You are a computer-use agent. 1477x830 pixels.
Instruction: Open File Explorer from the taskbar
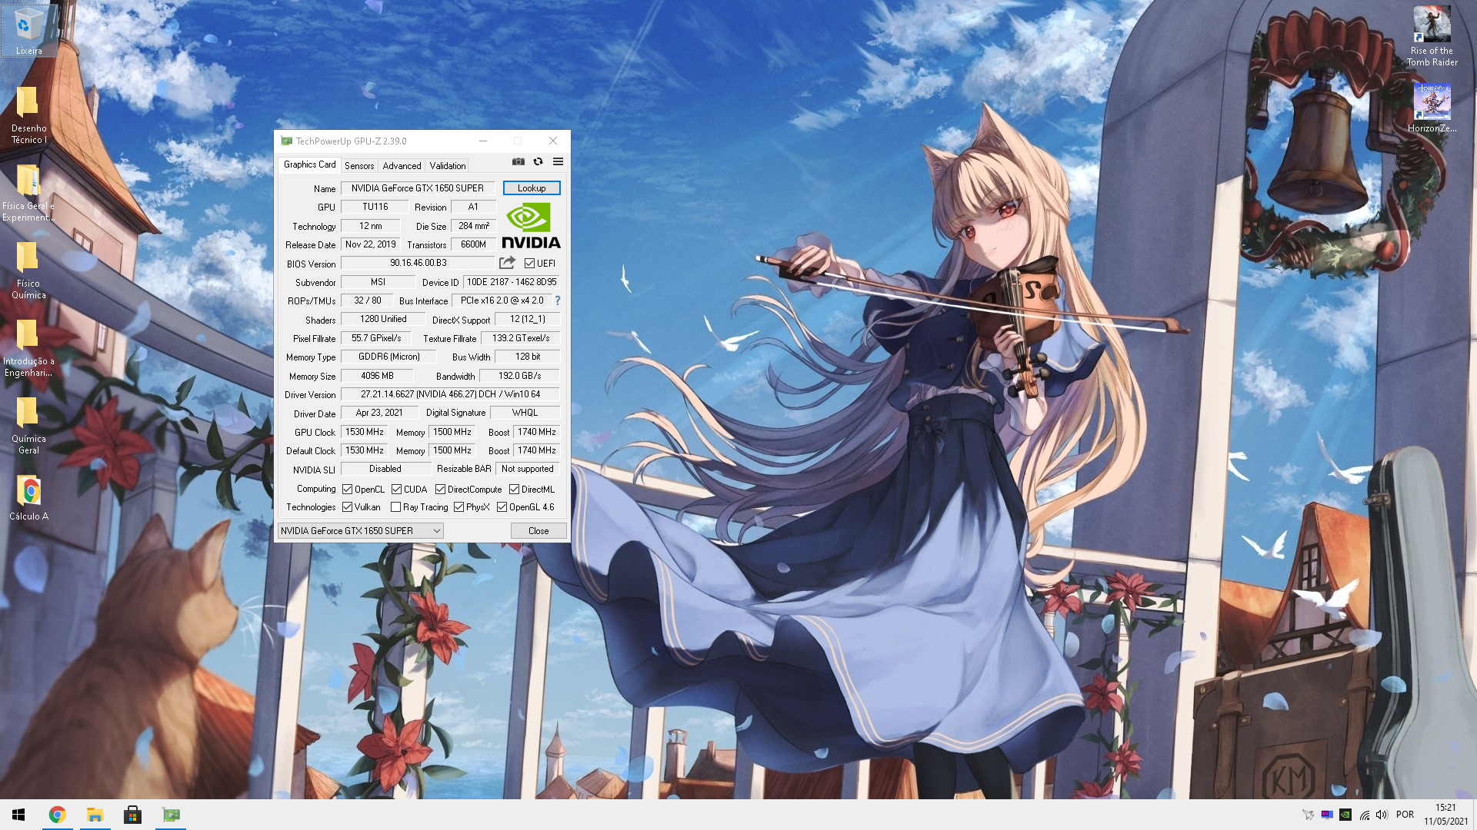click(x=95, y=815)
